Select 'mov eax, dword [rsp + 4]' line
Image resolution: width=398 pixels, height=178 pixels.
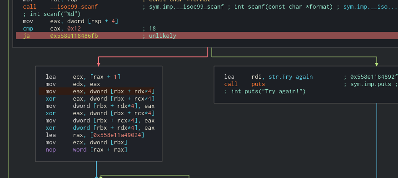[70, 21]
